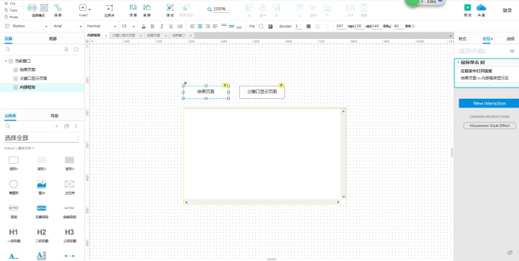Screen dimensions: 519x261
Task: Click the align middle toolbar icon
Action: tap(313, 8)
